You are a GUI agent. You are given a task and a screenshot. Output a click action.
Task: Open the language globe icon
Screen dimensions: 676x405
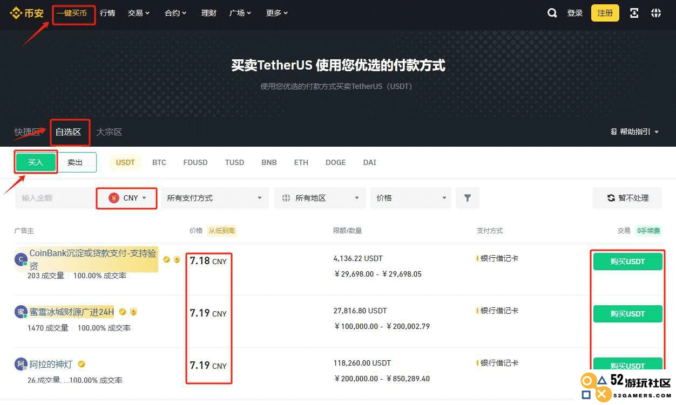pyautogui.click(x=656, y=13)
